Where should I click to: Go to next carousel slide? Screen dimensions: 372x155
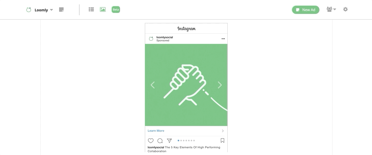tap(220, 85)
